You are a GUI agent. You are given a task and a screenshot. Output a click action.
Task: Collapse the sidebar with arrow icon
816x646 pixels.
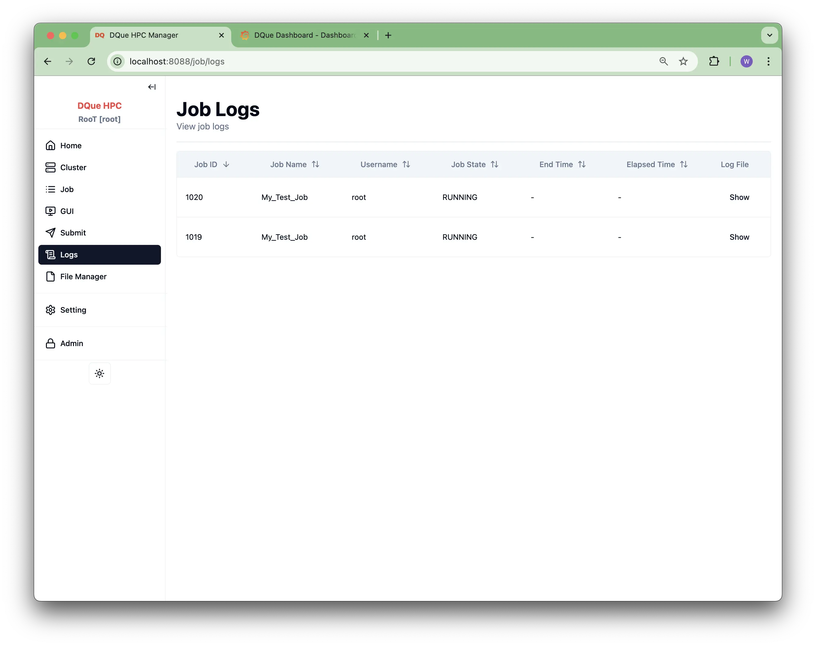152,87
